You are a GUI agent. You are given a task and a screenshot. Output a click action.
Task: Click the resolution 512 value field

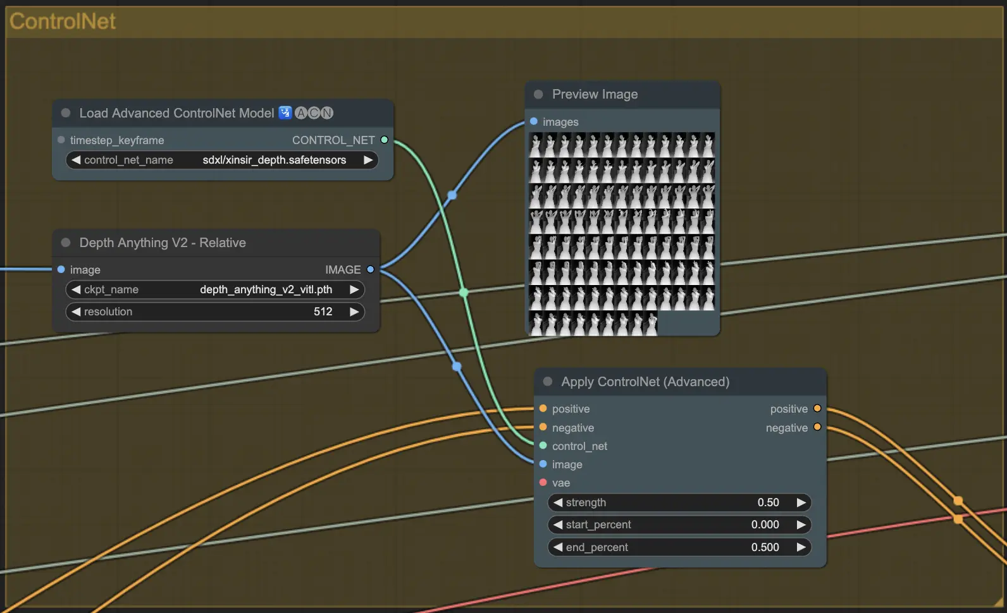coord(215,312)
